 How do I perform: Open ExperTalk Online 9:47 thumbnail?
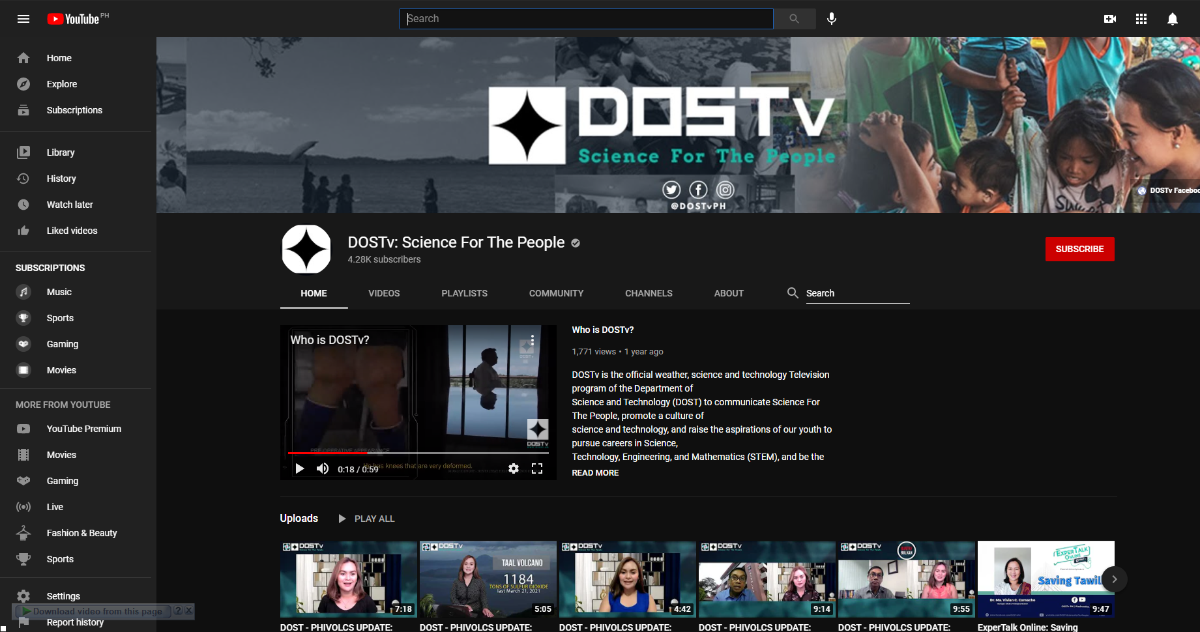[1046, 579]
